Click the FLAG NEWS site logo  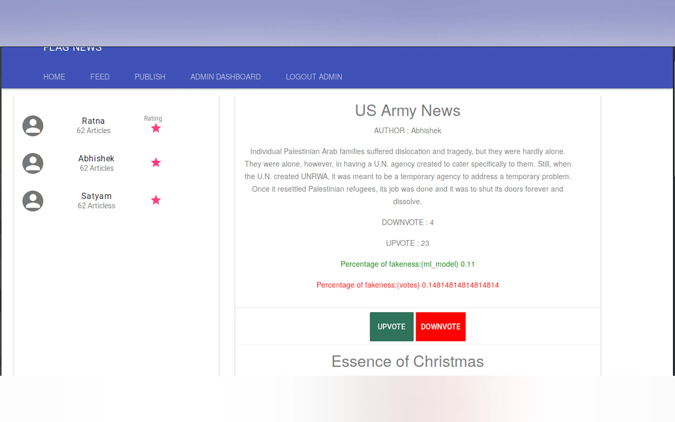pyautogui.click(x=73, y=49)
